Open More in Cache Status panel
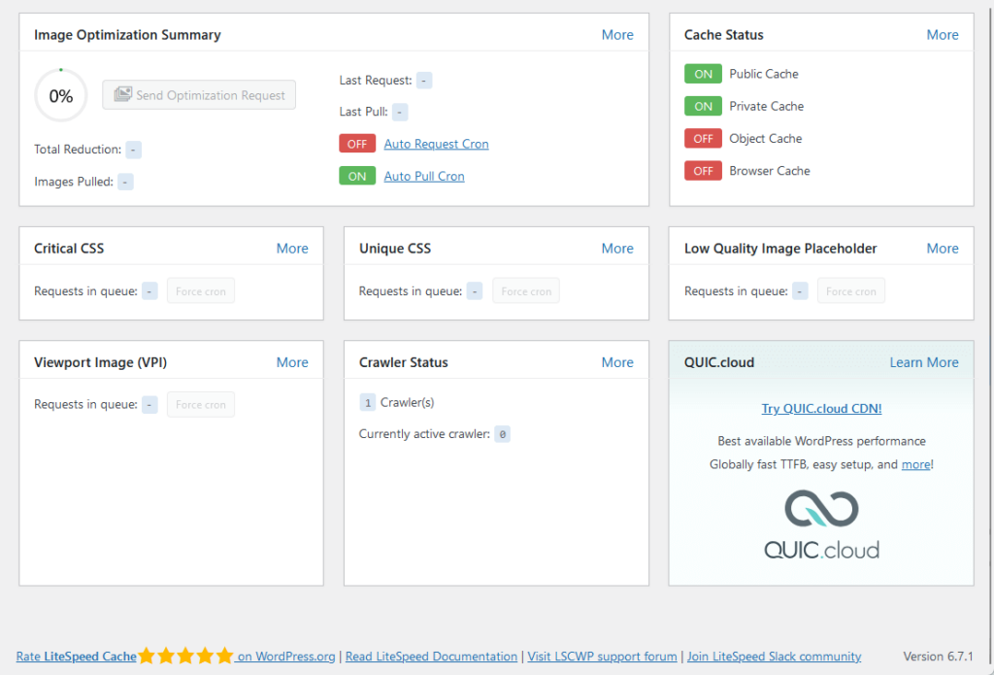 [943, 35]
